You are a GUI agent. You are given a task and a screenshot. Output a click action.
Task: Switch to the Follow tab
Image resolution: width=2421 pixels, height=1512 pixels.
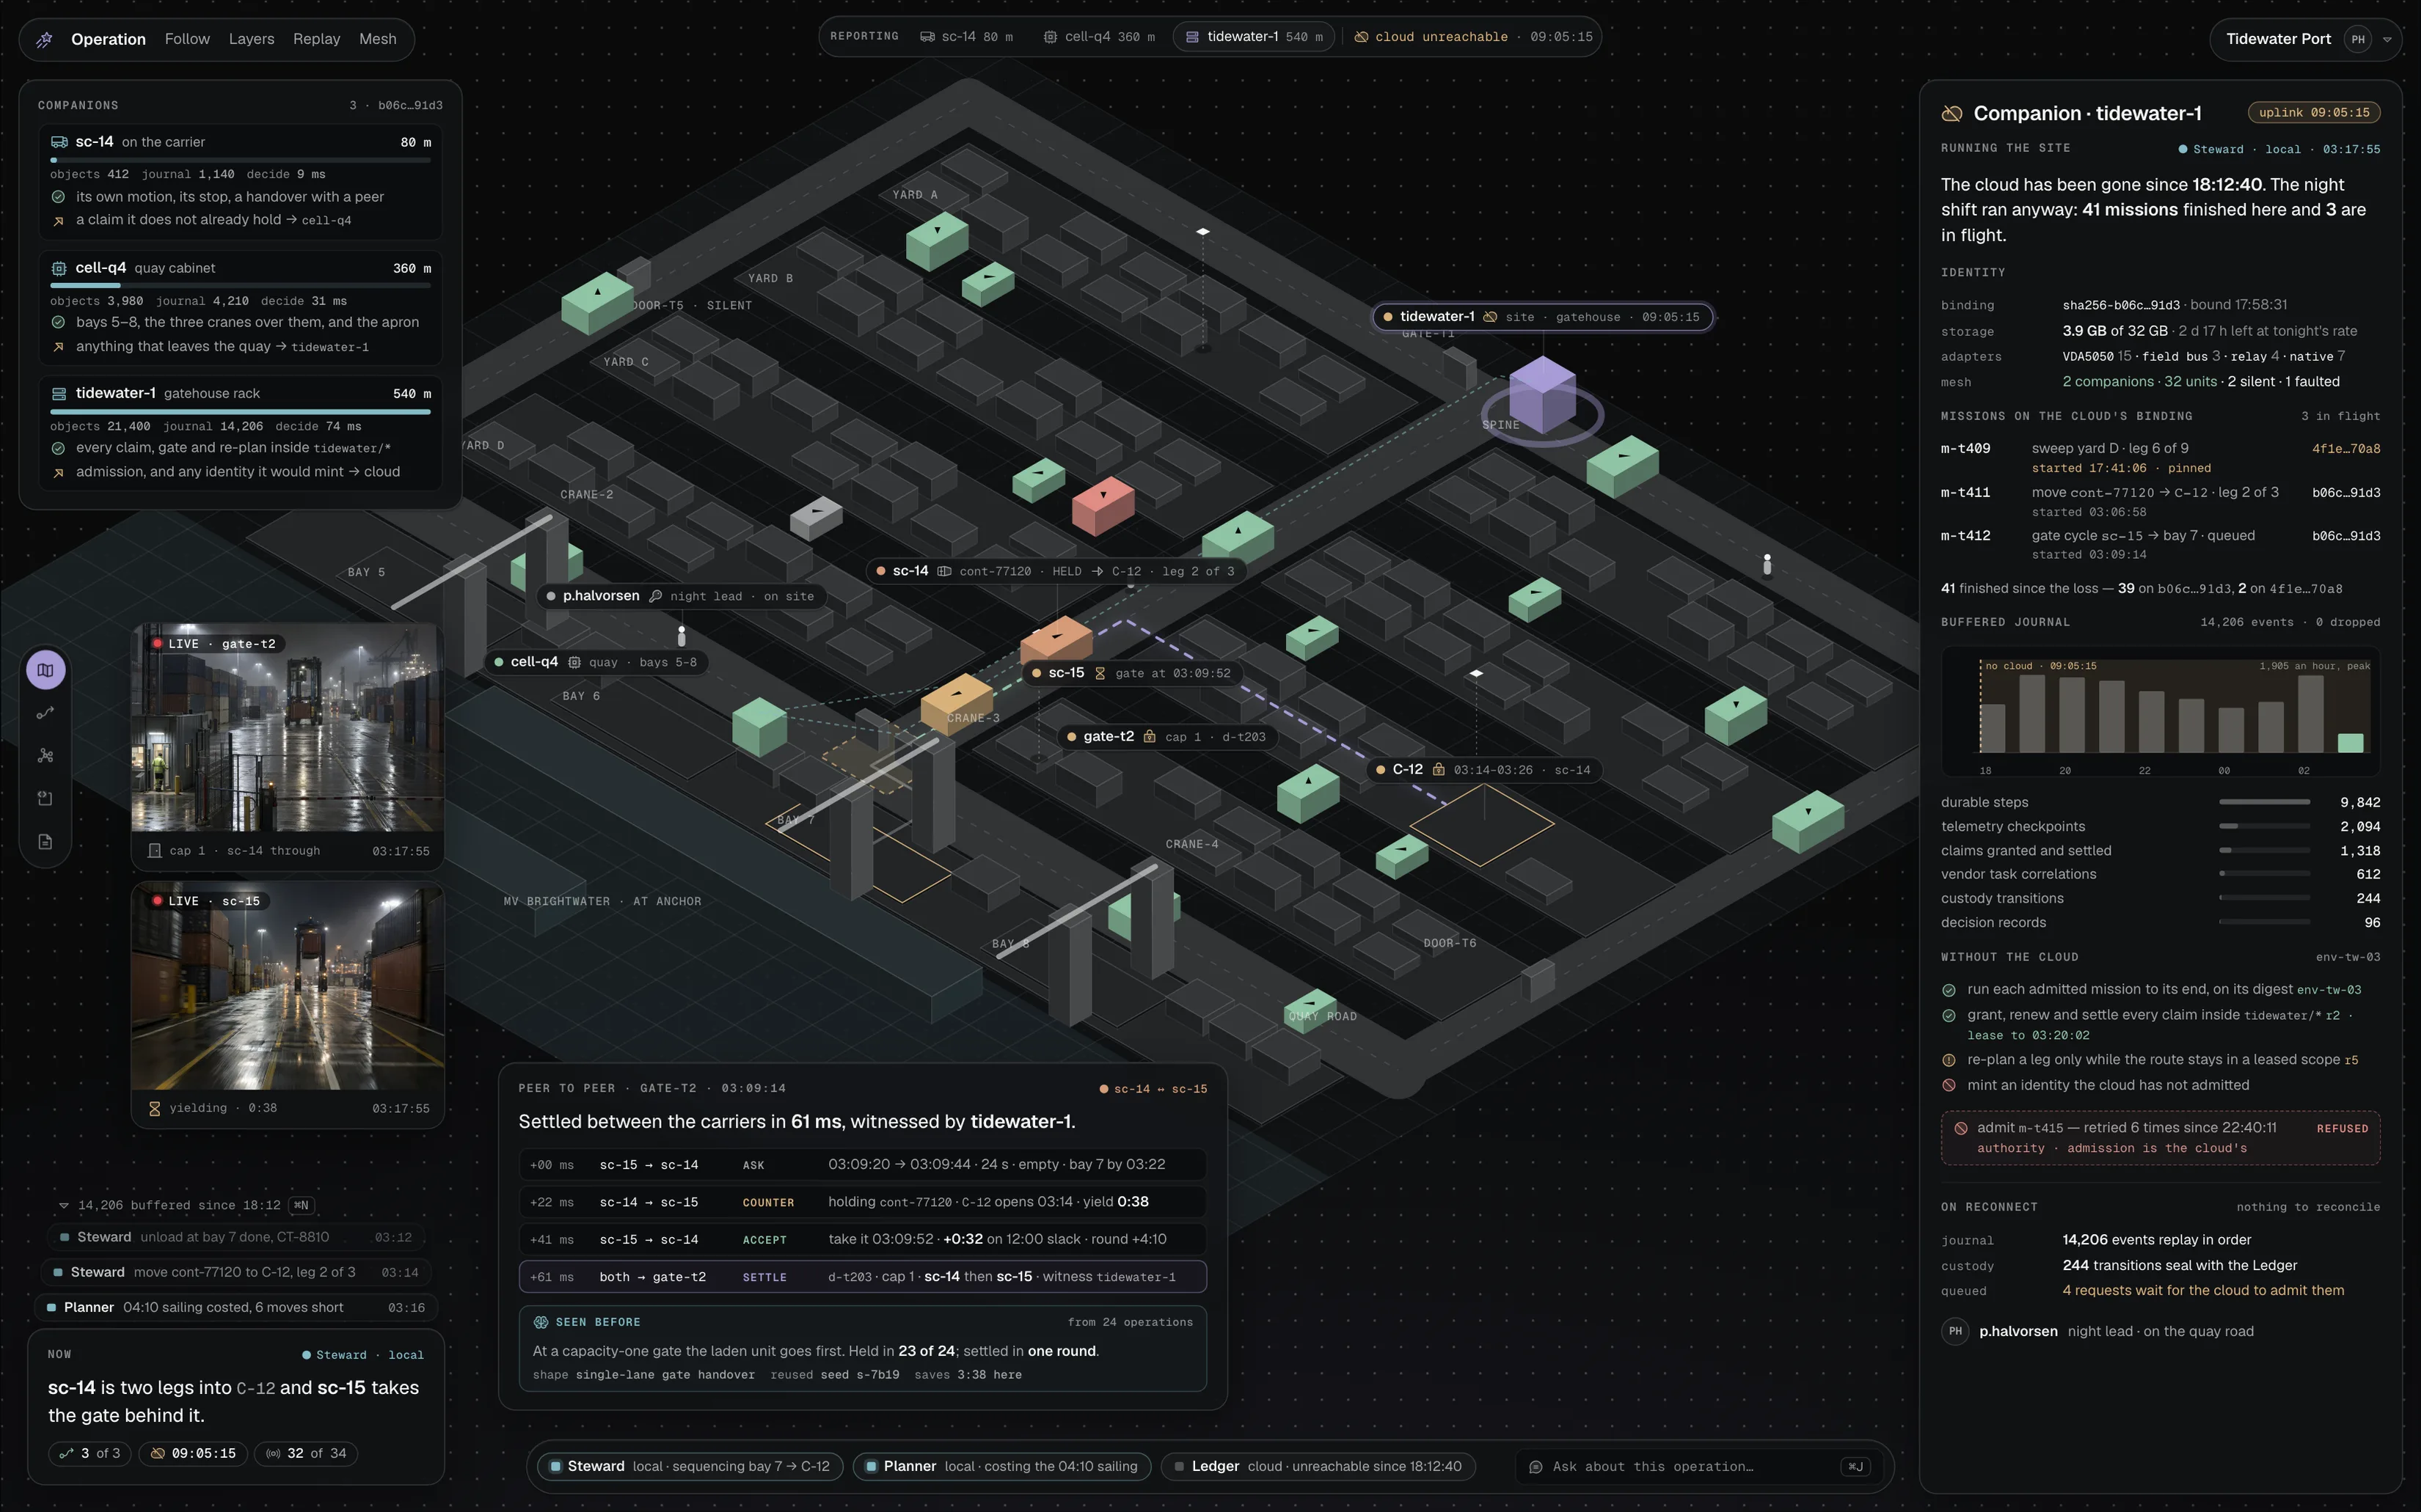187,39
